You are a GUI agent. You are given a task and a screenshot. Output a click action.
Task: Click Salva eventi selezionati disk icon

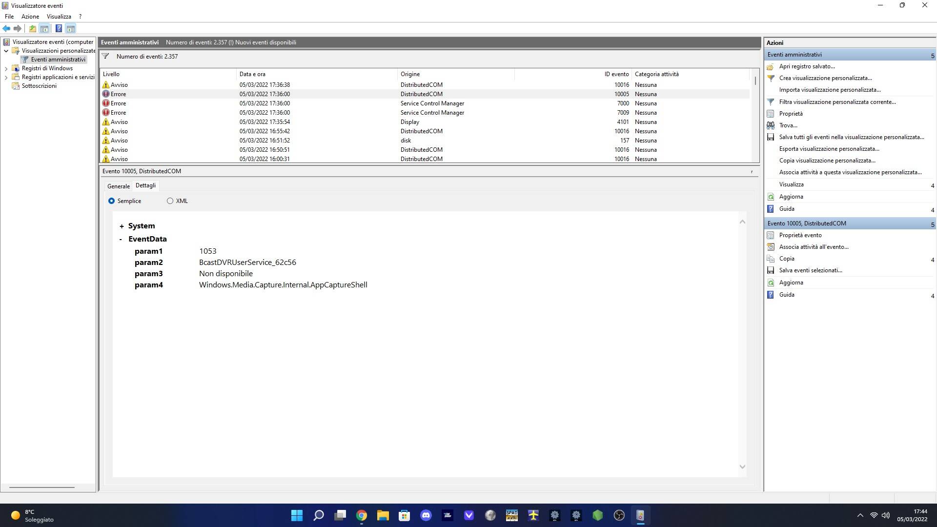(x=771, y=270)
